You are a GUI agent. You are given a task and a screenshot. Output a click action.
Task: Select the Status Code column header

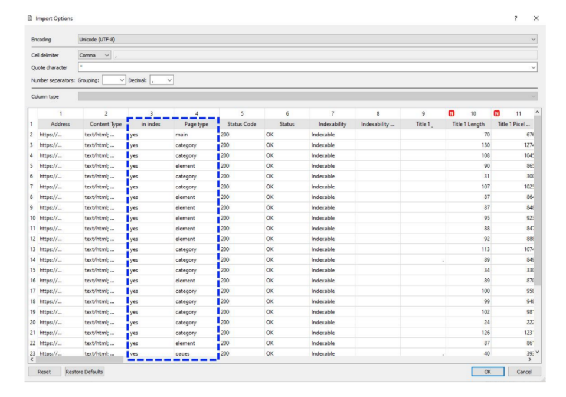point(241,124)
